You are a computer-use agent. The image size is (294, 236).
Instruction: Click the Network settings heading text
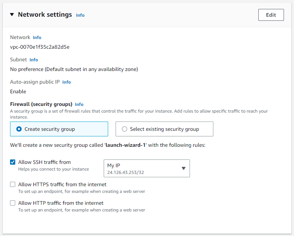(x=45, y=15)
